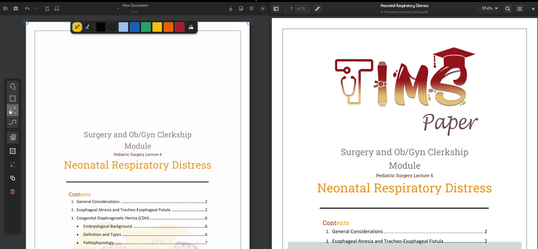Viewport: 538px width, 249px height.
Task: Select the intersecting path selection style
Action: 13,122
